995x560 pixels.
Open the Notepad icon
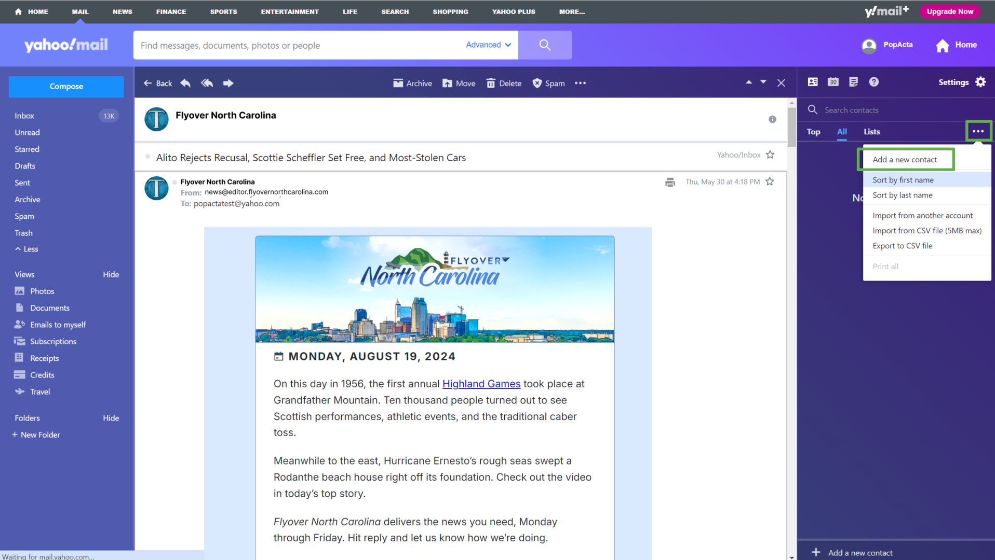pyautogui.click(x=853, y=82)
